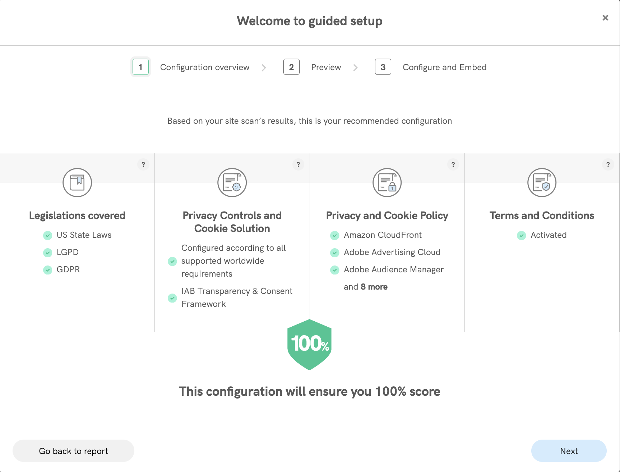Click chevron after Configuration overview step
This screenshot has height=472, width=620.
coord(264,68)
